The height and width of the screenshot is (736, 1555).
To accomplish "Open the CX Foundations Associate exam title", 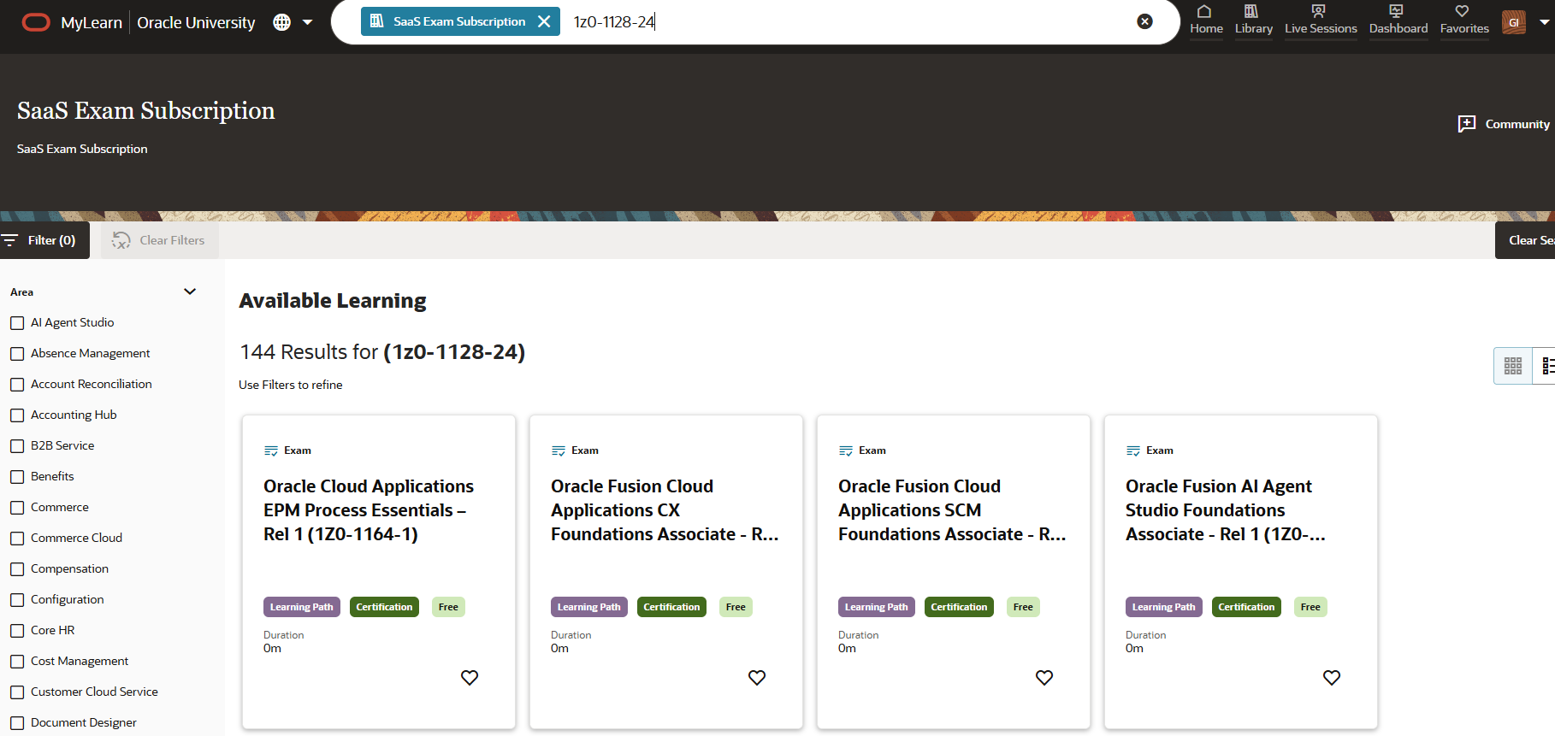I will 665,510.
